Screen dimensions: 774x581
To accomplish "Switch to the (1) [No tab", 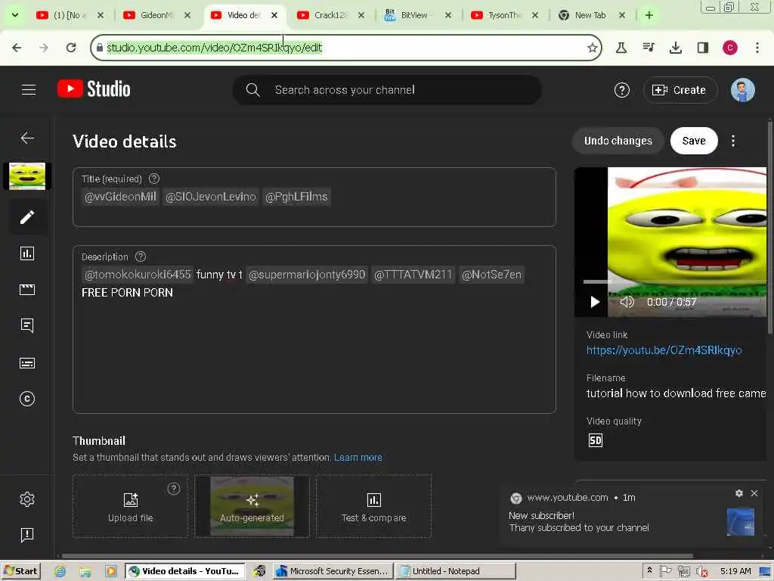I will tap(70, 15).
